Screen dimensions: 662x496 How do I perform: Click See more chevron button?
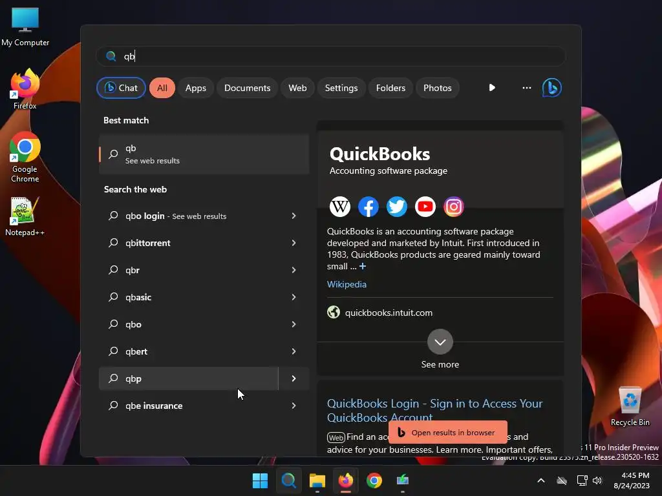(440, 342)
